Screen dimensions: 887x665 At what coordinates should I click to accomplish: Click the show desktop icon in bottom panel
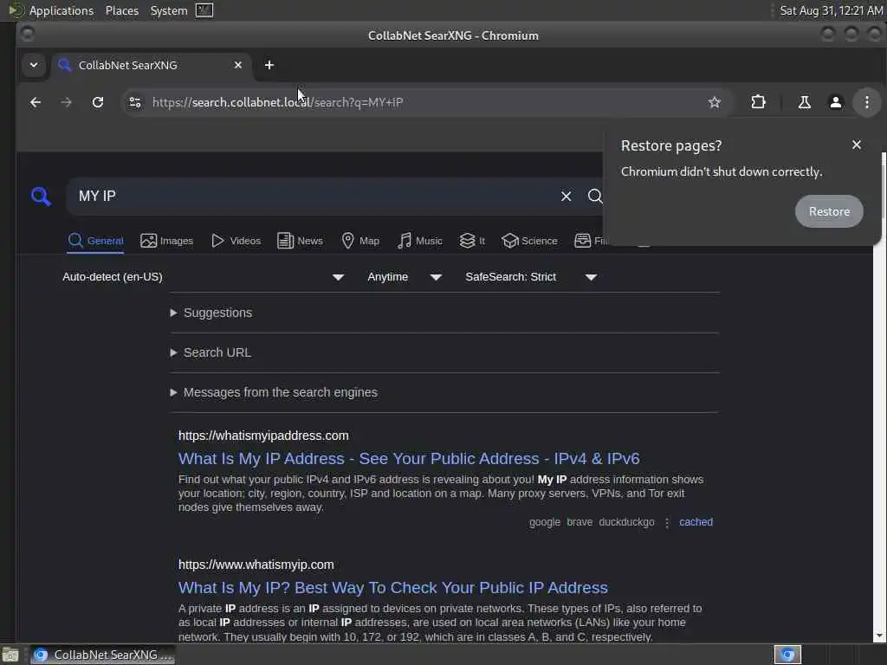coord(10,655)
